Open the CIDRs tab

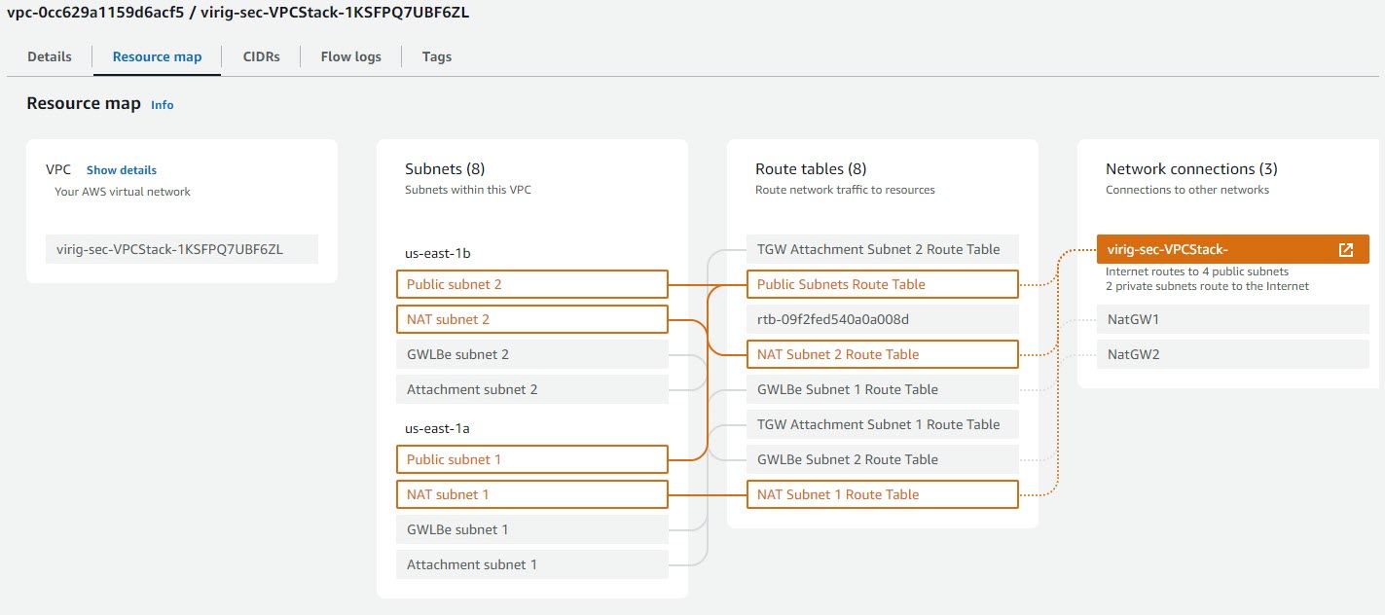[261, 55]
